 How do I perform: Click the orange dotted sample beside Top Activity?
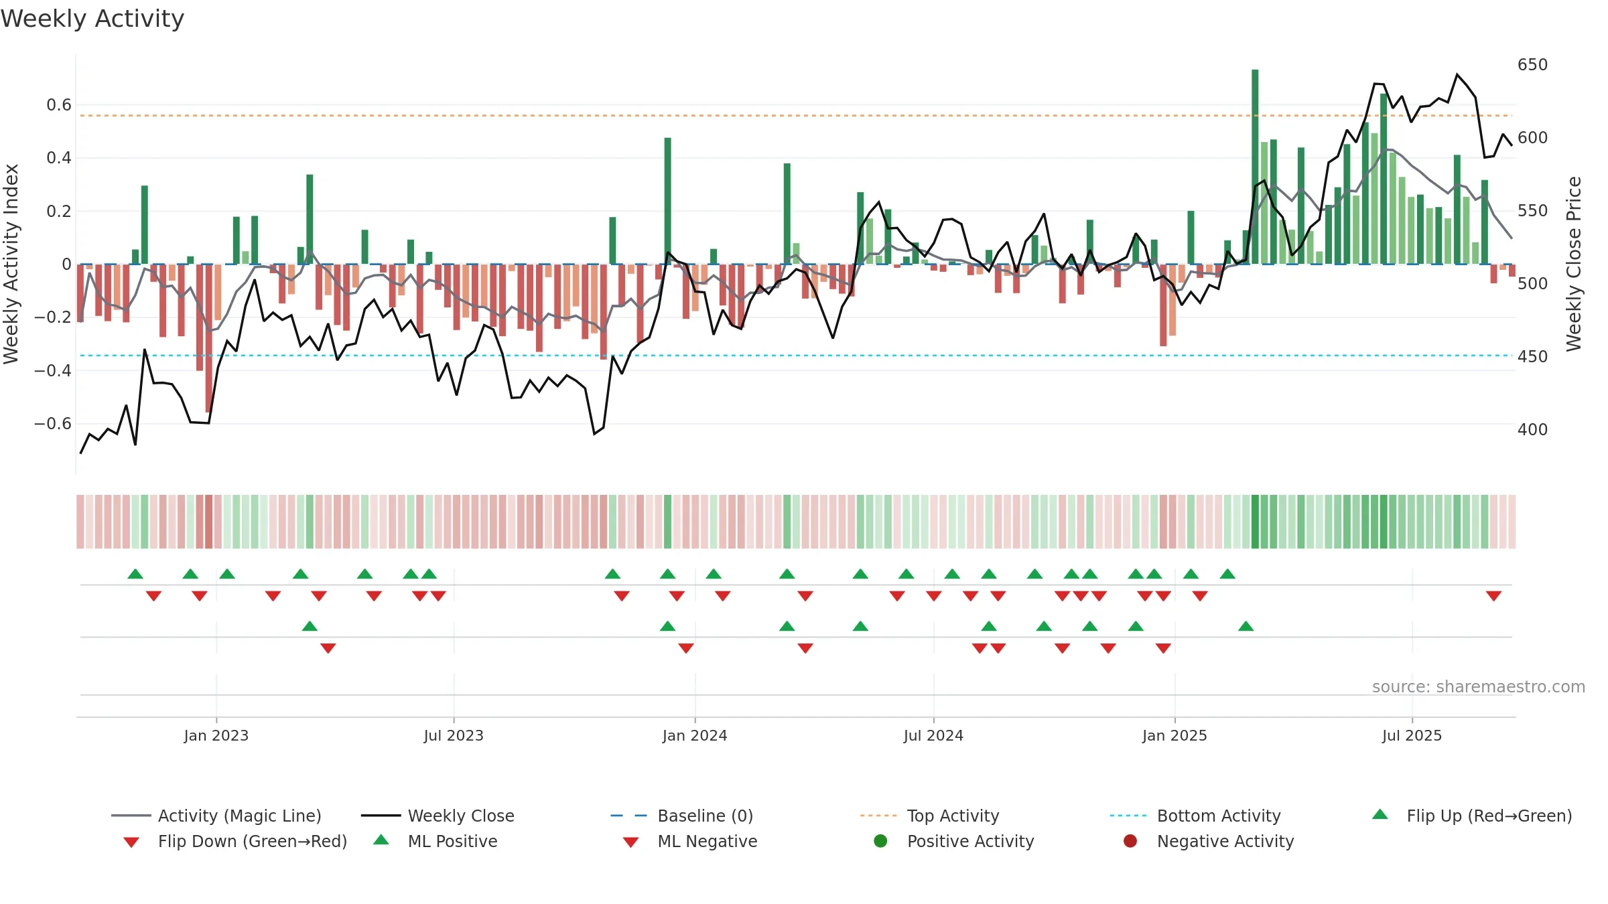878,816
